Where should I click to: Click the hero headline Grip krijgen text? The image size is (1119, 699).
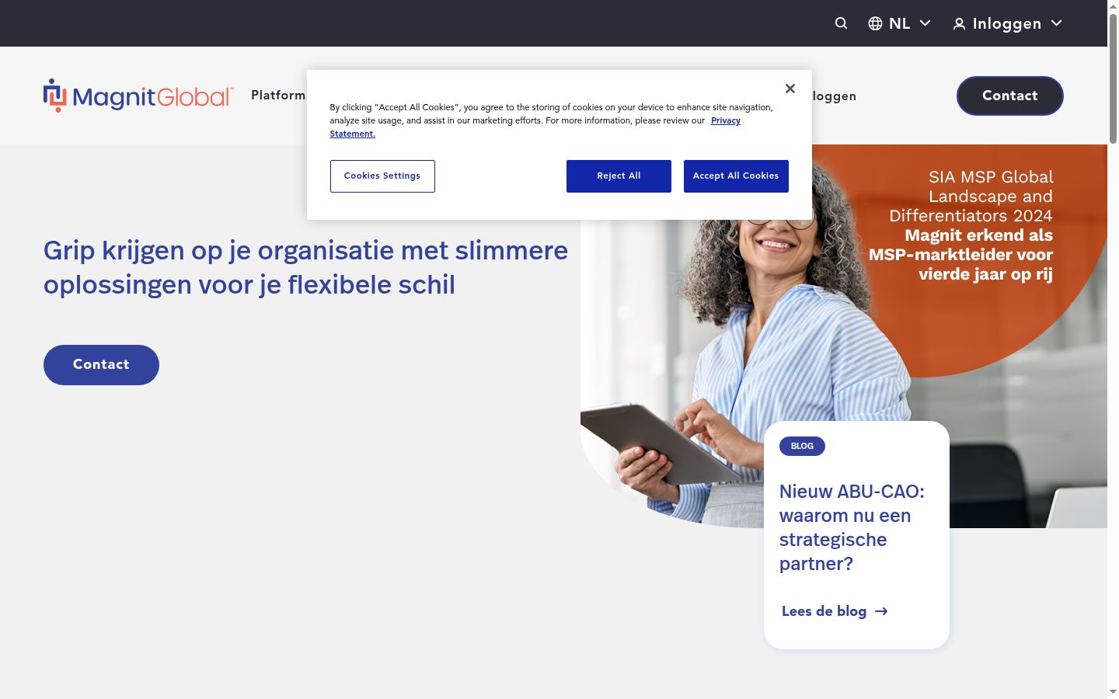click(305, 267)
